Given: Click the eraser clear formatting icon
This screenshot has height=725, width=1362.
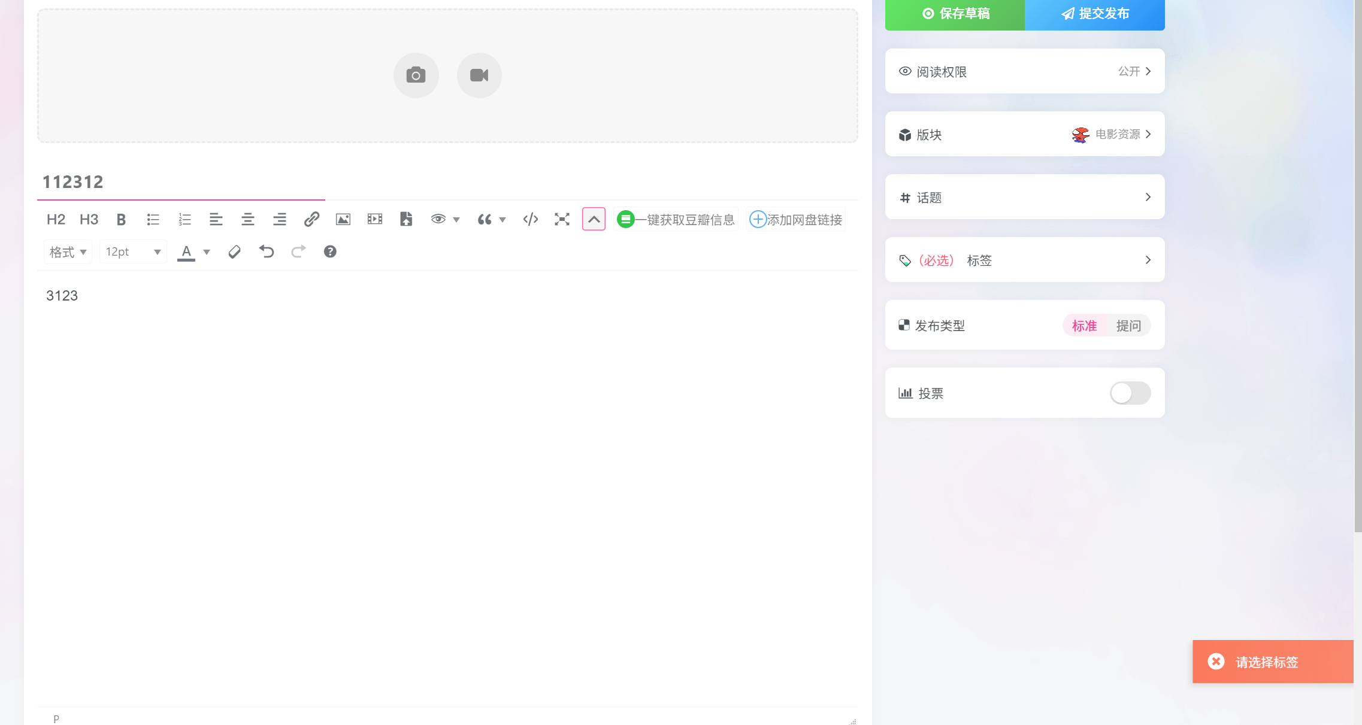Looking at the screenshot, I should 235,252.
